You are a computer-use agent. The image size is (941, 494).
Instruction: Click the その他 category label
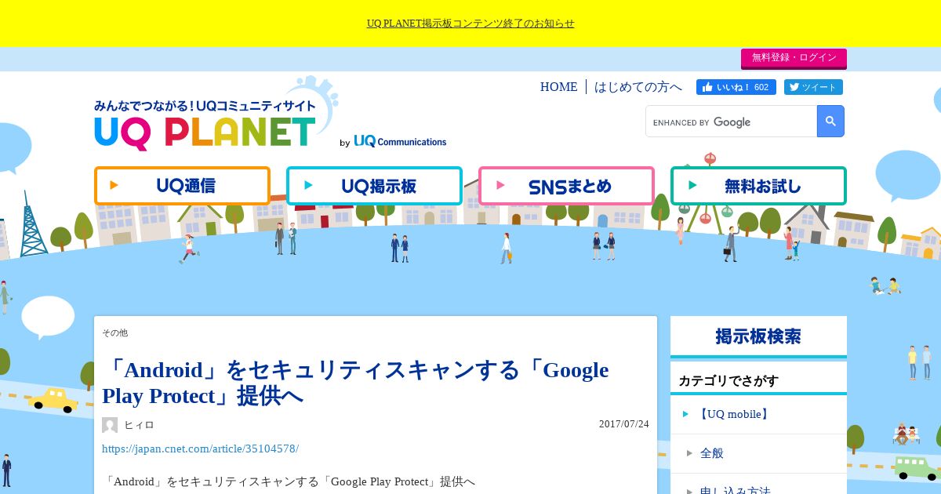pos(114,333)
